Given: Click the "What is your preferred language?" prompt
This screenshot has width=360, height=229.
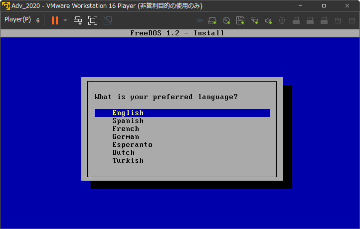Looking at the screenshot, I should click(166, 97).
